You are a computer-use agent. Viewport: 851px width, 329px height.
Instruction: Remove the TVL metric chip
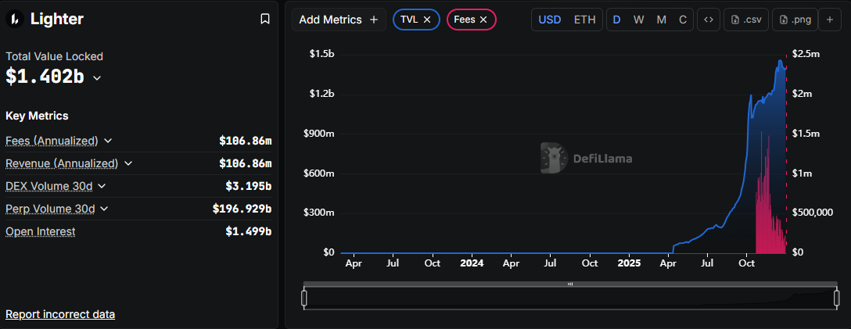point(427,20)
